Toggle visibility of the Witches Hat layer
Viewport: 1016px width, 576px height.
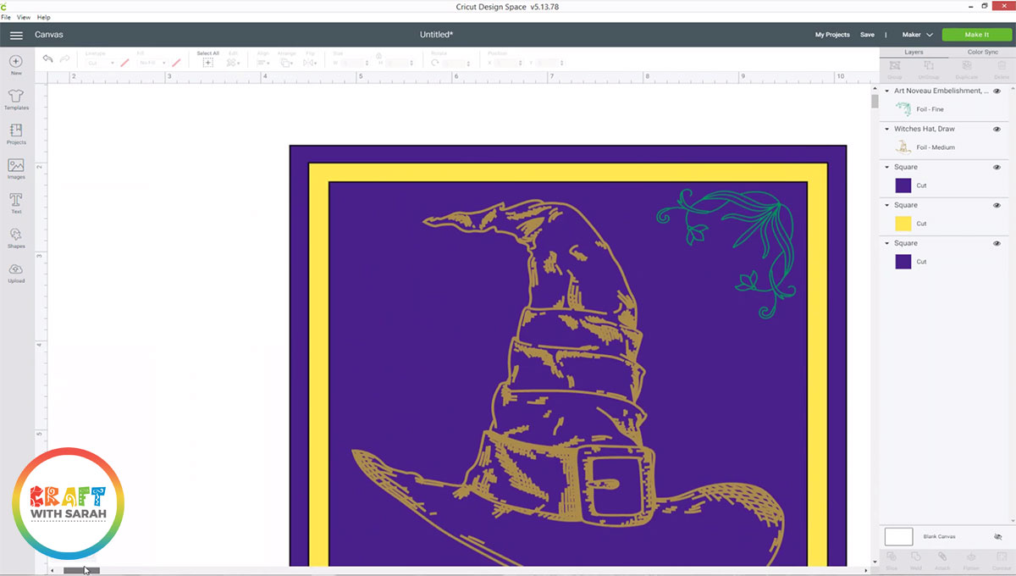tap(997, 128)
